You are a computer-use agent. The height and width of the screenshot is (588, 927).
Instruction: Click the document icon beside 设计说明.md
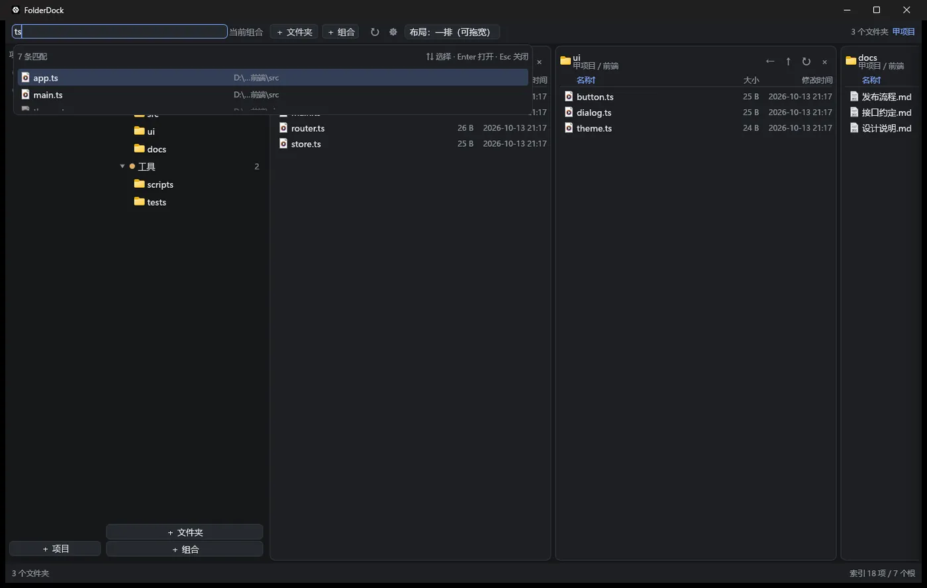tap(854, 128)
